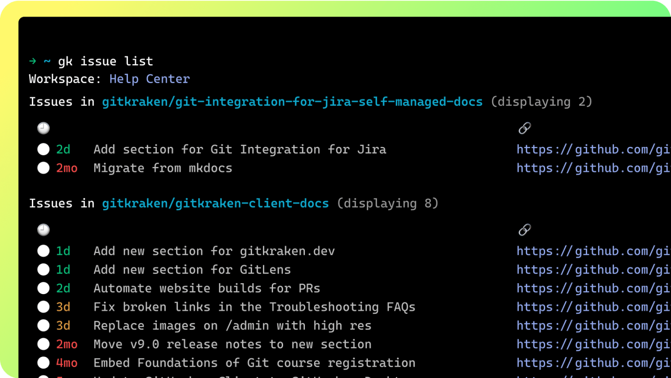Click the clock icon above the gitkraken-client-docs issues

(43, 229)
